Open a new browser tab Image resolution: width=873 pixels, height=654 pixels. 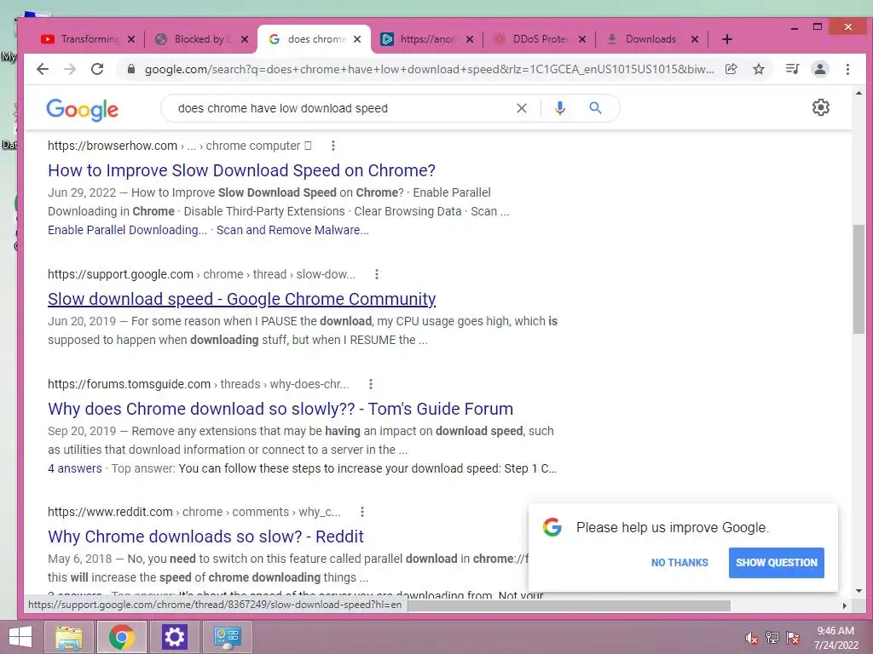[x=726, y=39]
